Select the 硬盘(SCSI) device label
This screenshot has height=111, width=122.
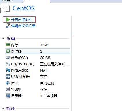19,58
